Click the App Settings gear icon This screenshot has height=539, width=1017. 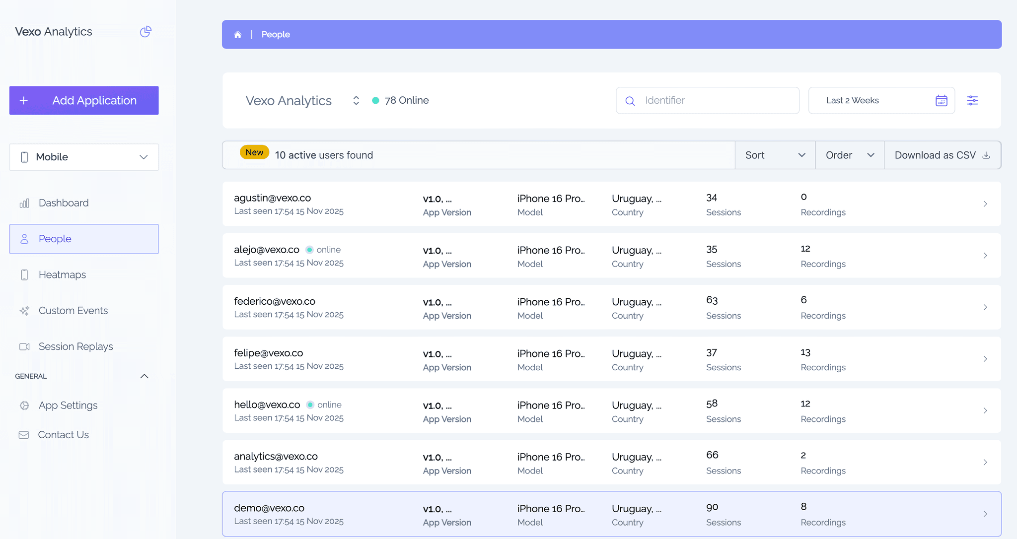(x=24, y=405)
